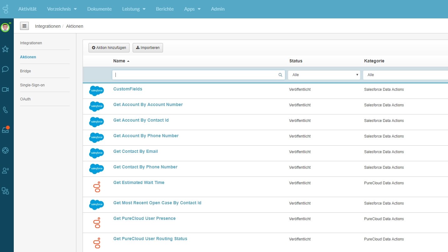Open the inbox icon with notification badge
The image size is (448, 252).
click(5, 130)
